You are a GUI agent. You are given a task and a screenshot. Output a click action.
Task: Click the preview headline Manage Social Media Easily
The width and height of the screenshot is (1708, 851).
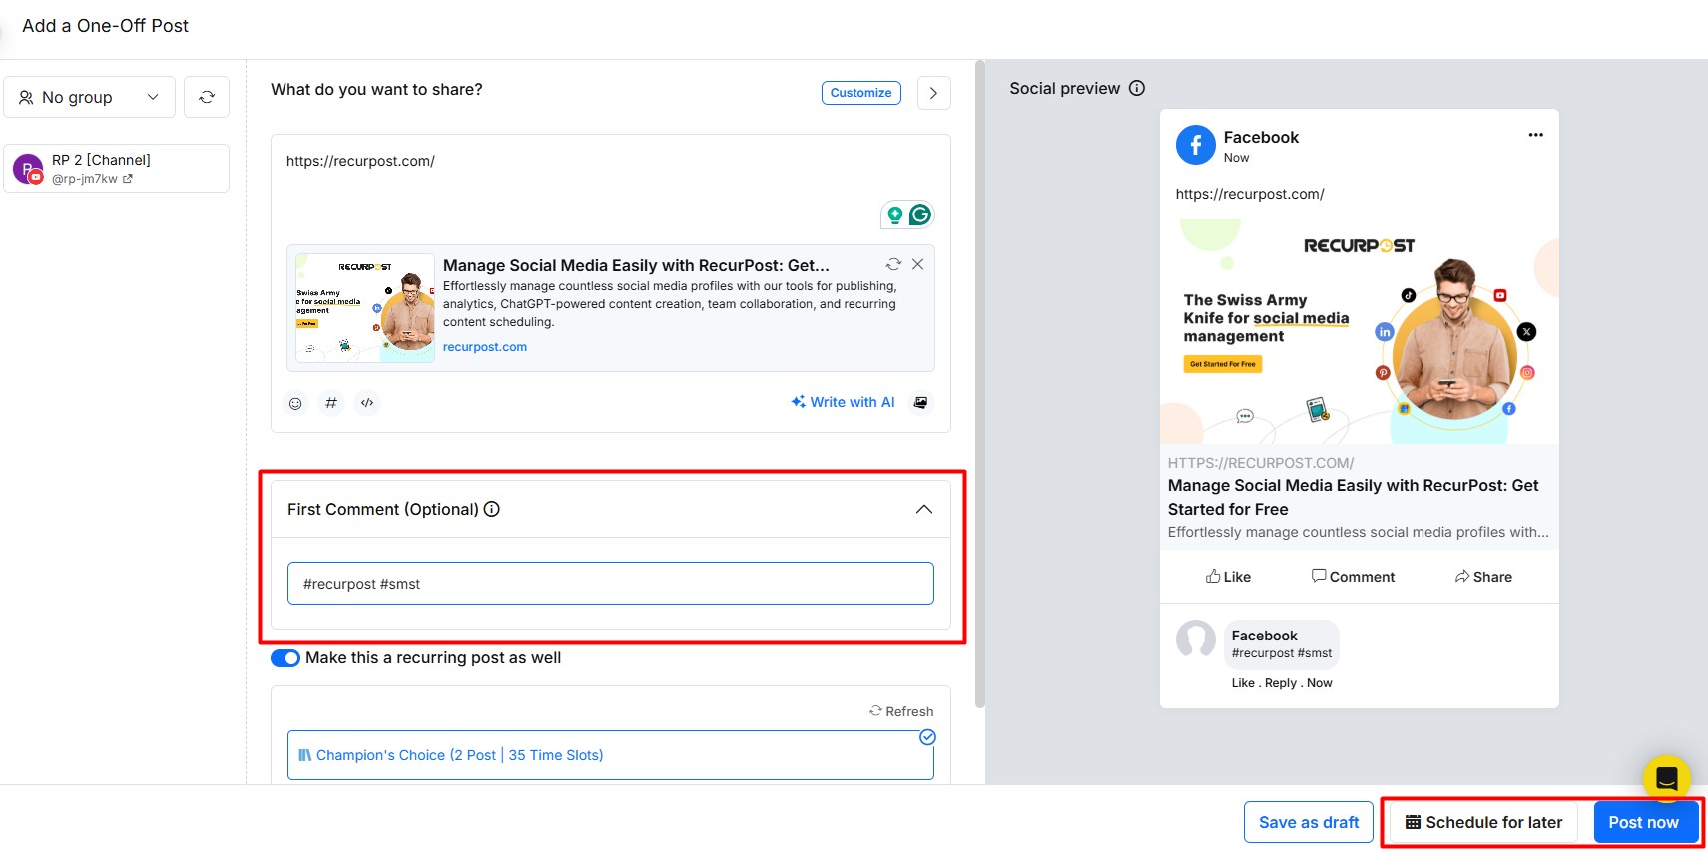(x=1354, y=497)
